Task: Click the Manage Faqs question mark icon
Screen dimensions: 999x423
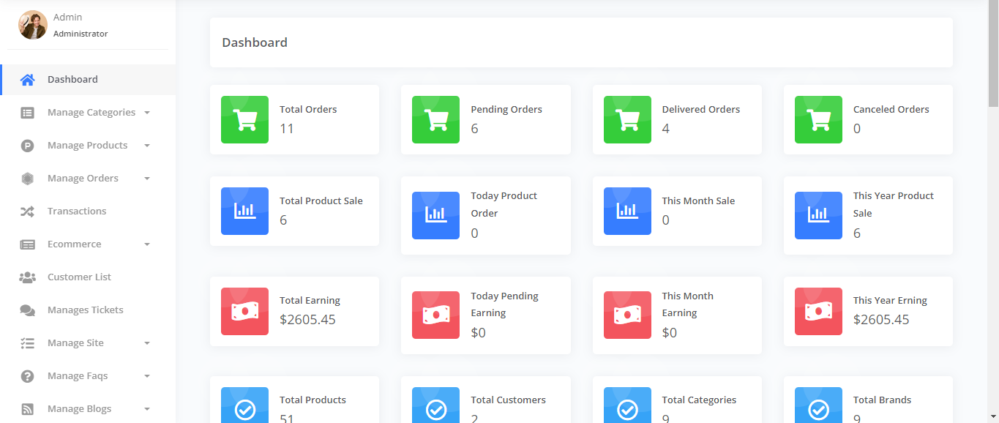Action: click(x=27, y=376)
